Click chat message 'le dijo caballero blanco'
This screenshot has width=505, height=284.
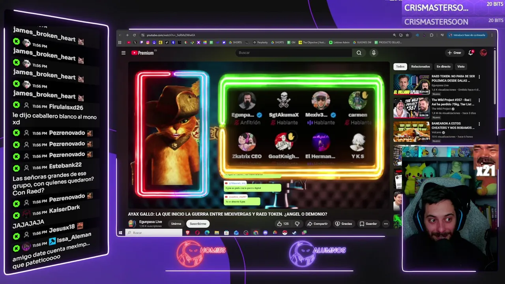click(x=54, y=120)
